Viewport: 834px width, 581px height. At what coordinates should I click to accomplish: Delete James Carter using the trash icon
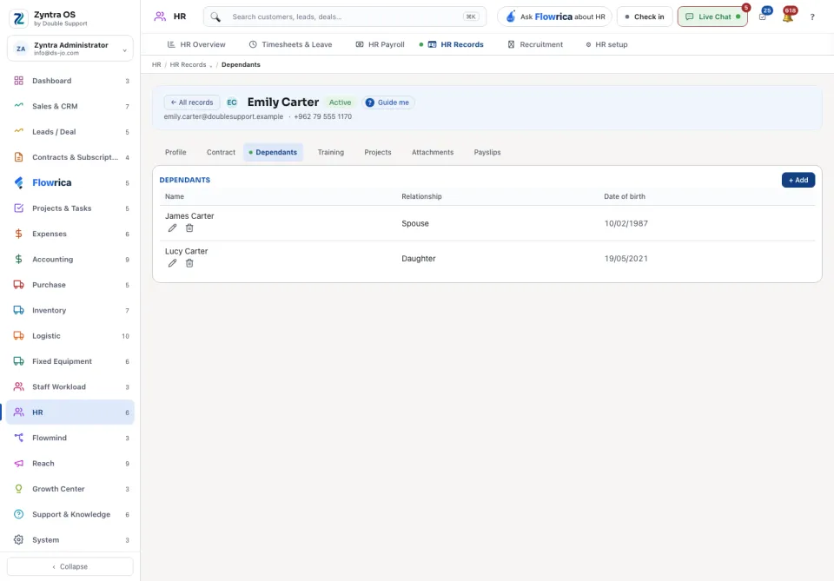(x=189, y=228)
